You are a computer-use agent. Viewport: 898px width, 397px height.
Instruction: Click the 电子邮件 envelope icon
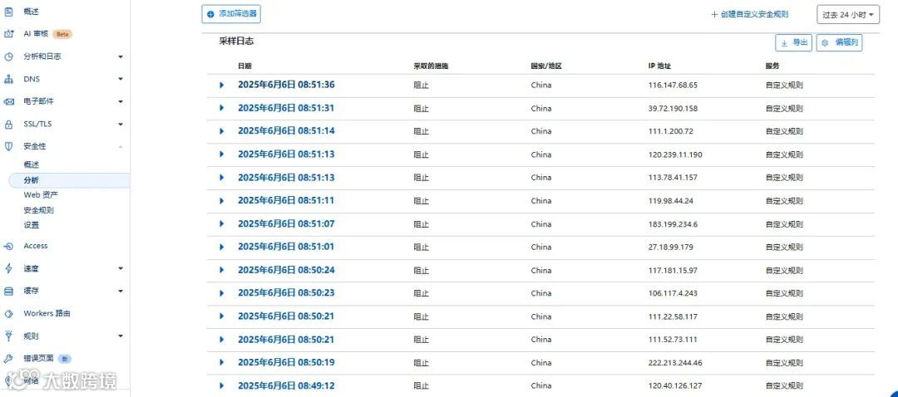(x=8, y=101)
